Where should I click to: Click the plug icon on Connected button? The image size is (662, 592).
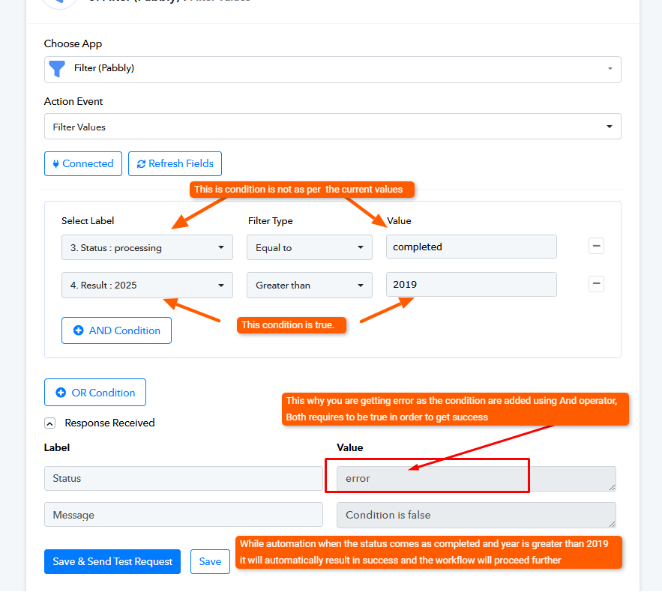55,163
